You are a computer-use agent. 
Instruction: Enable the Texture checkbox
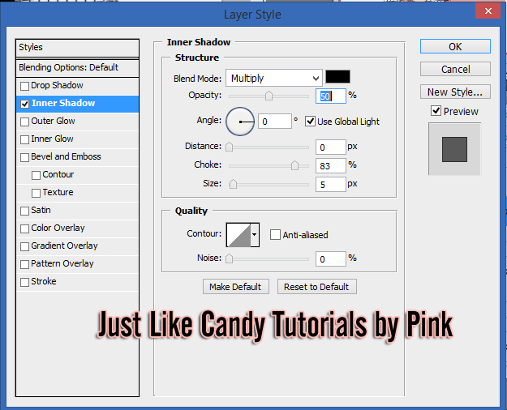[36, 193]
